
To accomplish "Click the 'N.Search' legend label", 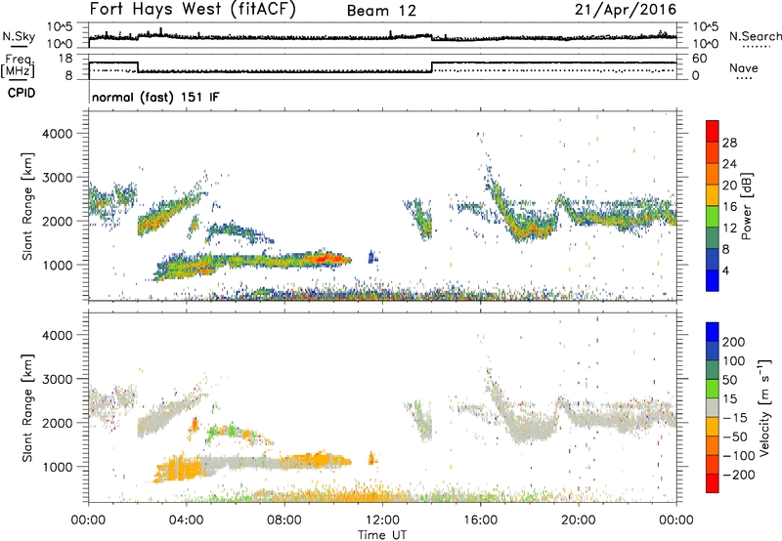I will click(x=755, y=36).
